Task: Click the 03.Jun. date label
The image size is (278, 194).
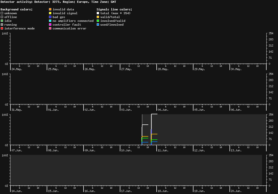Action: [x=127, y=110]
